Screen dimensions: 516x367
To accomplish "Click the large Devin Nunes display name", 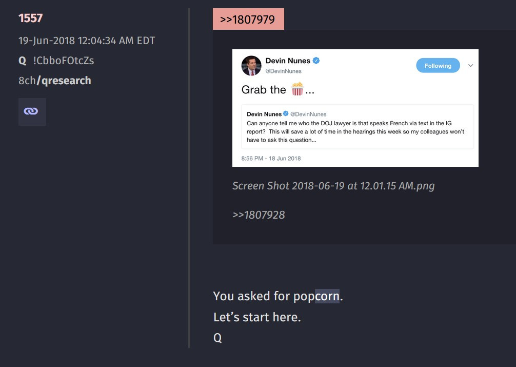I will [x=288, y=61].
